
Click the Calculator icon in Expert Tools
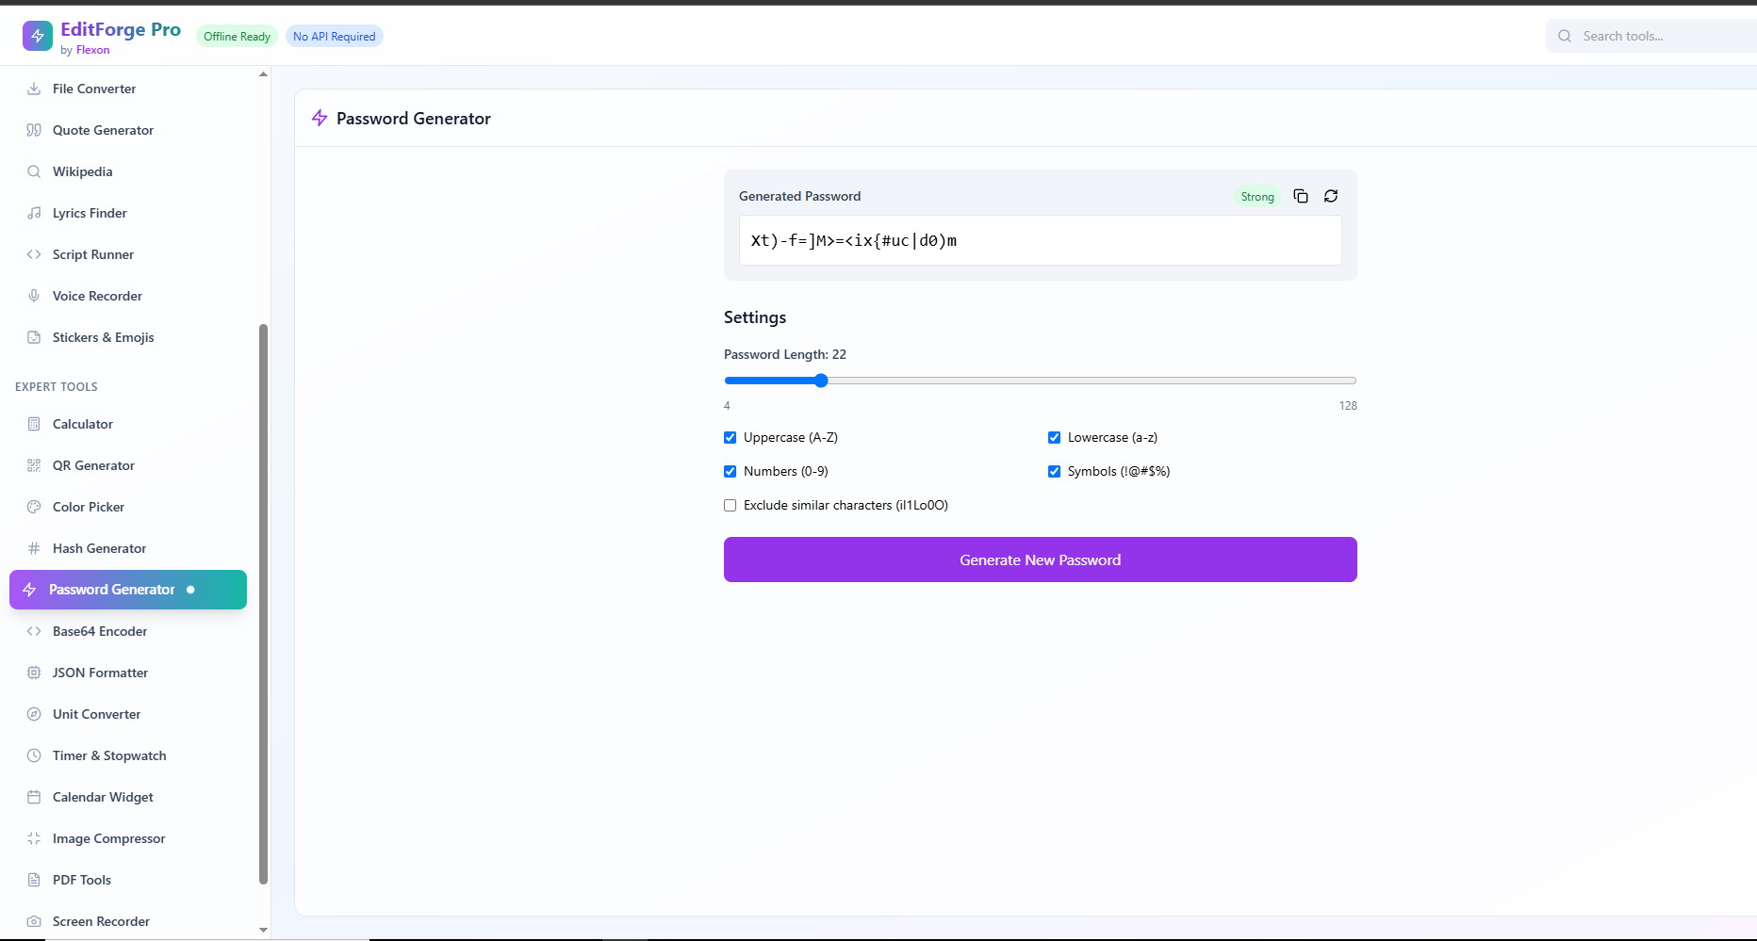(34, 424)
